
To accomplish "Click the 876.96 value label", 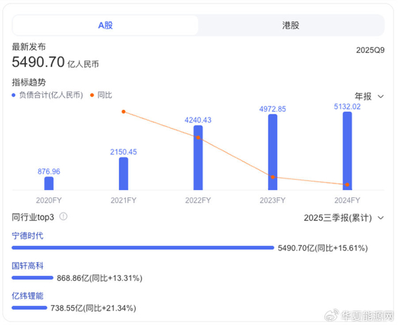I will [x=49, y=172].
